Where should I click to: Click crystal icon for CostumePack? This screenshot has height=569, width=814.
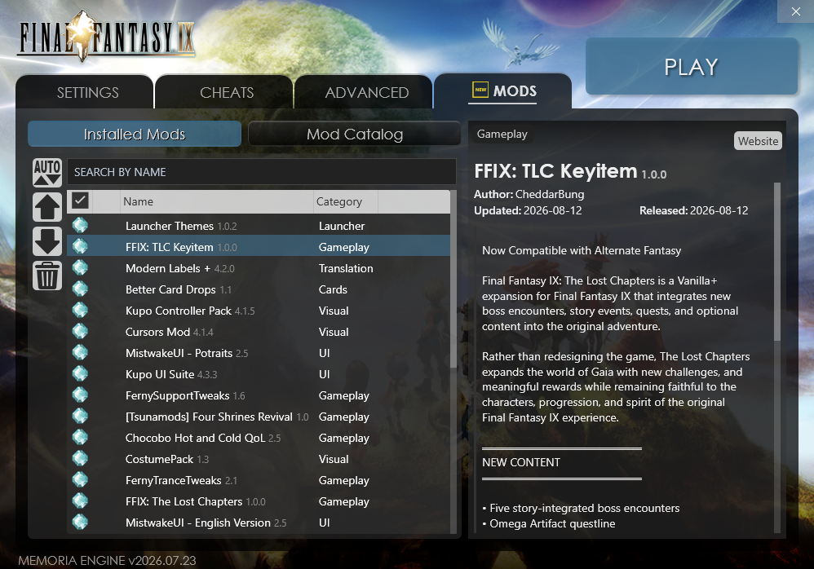(x=80, y=459)
